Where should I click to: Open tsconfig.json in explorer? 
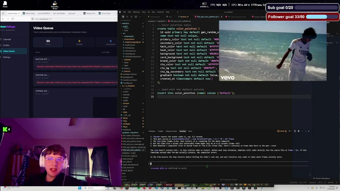[128, 83]
